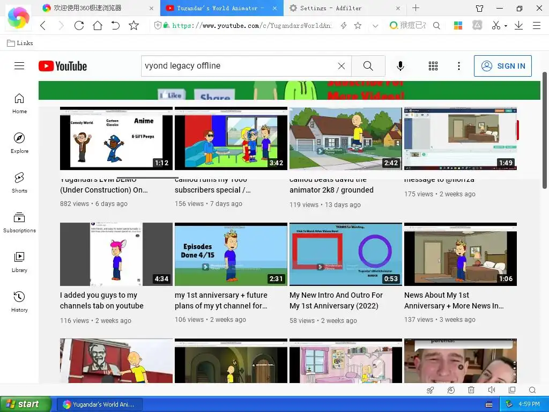Open the colorful extensions grid icon
Image resolution: width=549 pixels, height=412 pixels.
(458, 25)
